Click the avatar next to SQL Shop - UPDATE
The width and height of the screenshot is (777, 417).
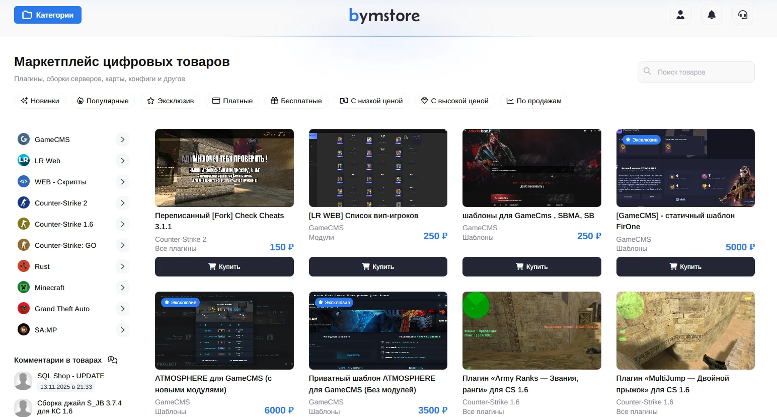(23, 381)
